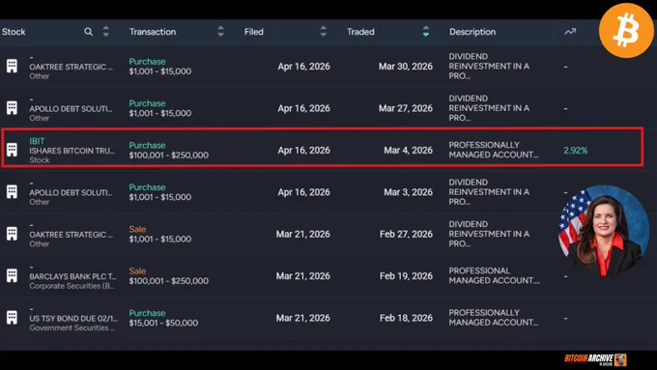Viewport: 657px width, 370px height.
Task: Sort by the Traded column arrows
Action: pyautogui.click(x=426, y=31)
